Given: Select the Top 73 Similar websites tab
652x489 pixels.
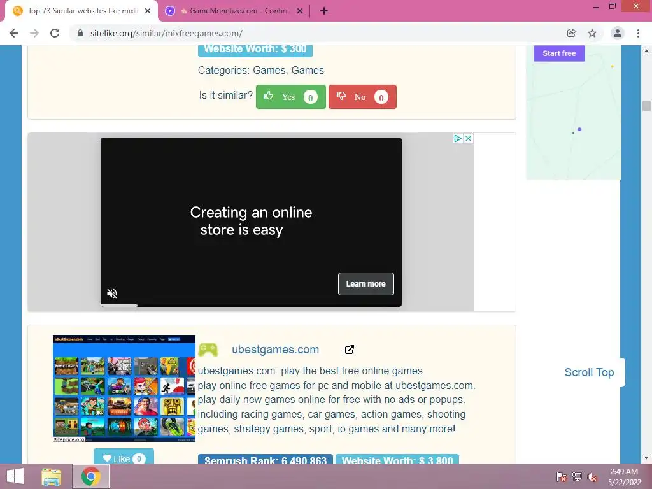Looking at the screenshot, I should pos(81,11).
